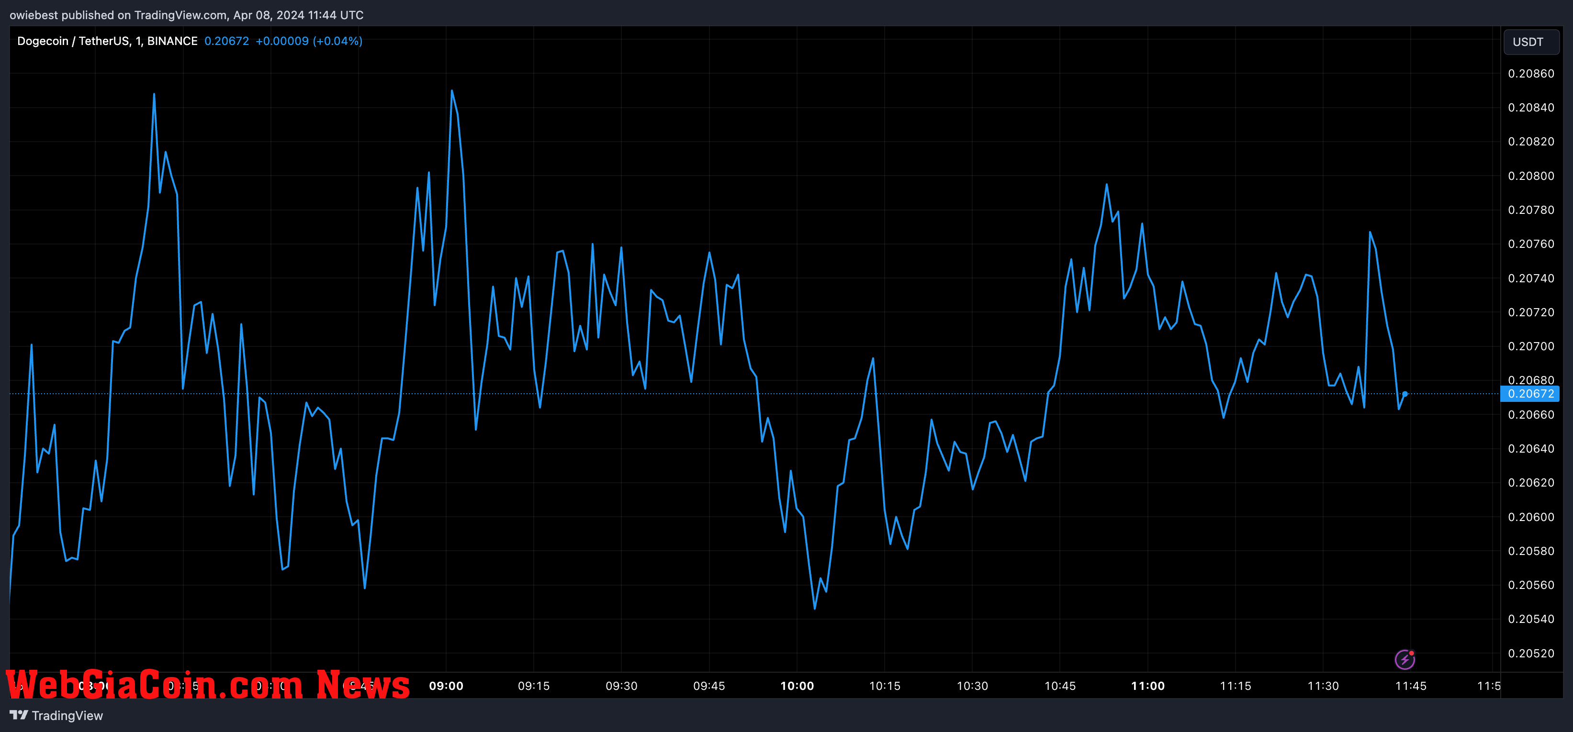The height and width of the screenshot is (732, 1573).
Task: Click the 10:00 time axis label
Action: 797,686
